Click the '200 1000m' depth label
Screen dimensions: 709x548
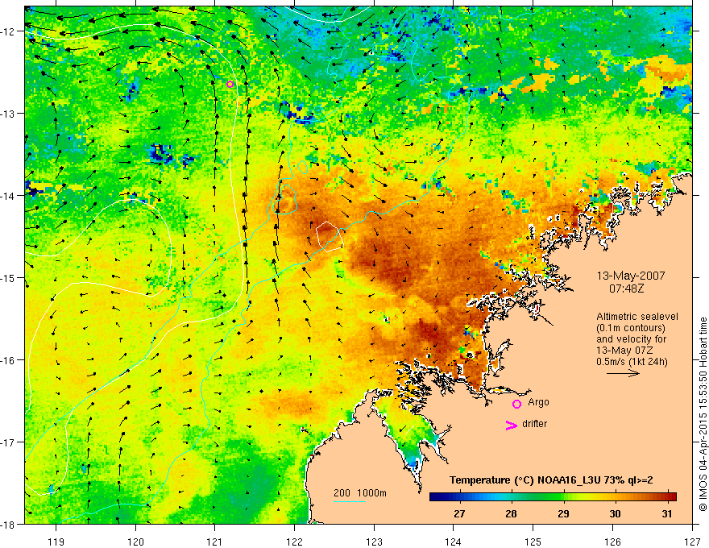360,493
